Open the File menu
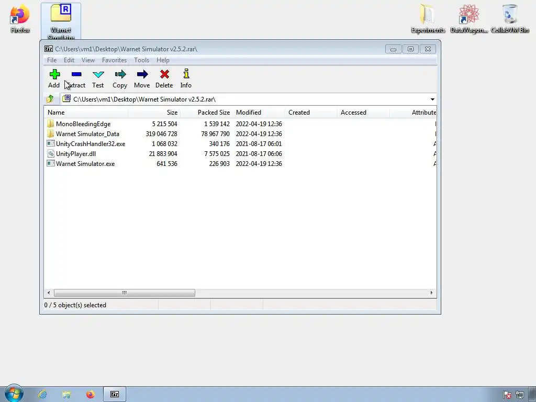The height and width of the screenshot is (402, 536). pyautogui.click(x=52, y=60)
